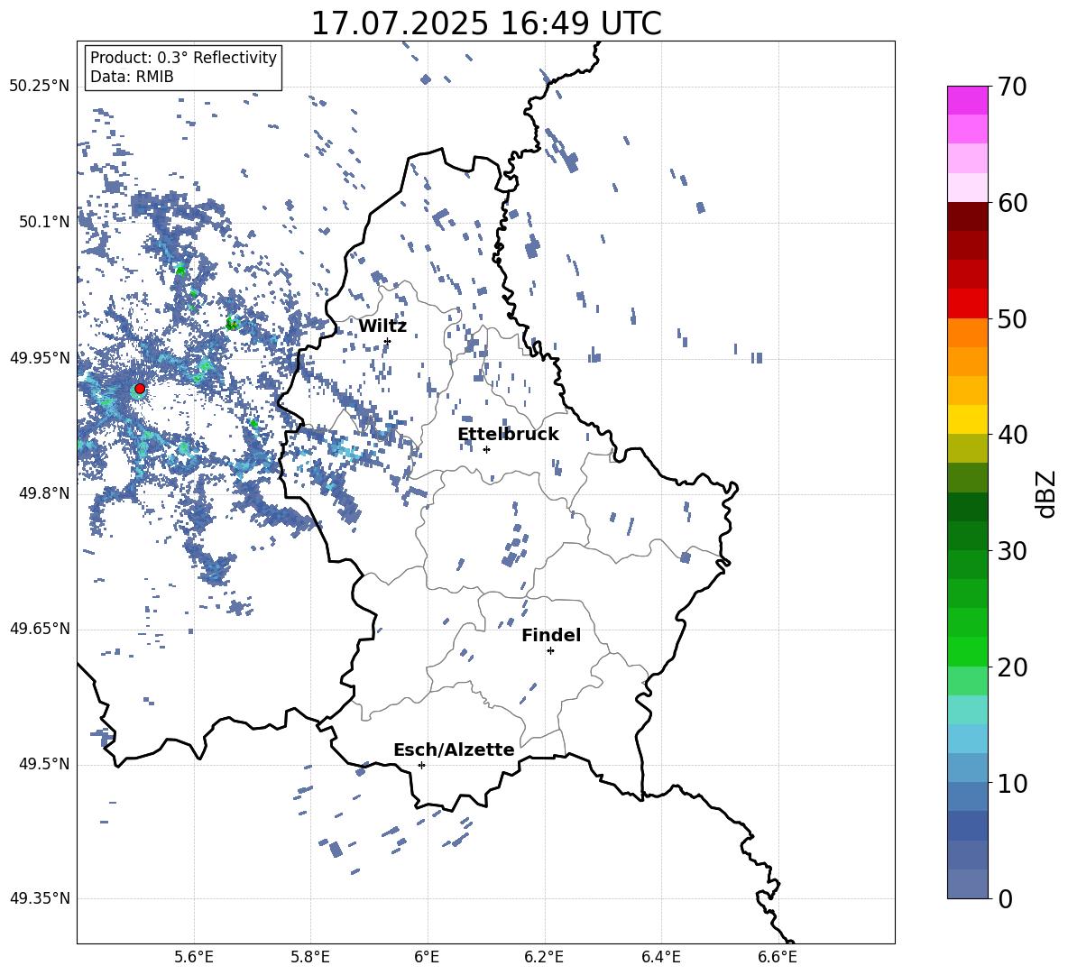This screenshot has width=1068, height=975.
Task: Click the 6.4°E longitude label
Action: (660, 957)
